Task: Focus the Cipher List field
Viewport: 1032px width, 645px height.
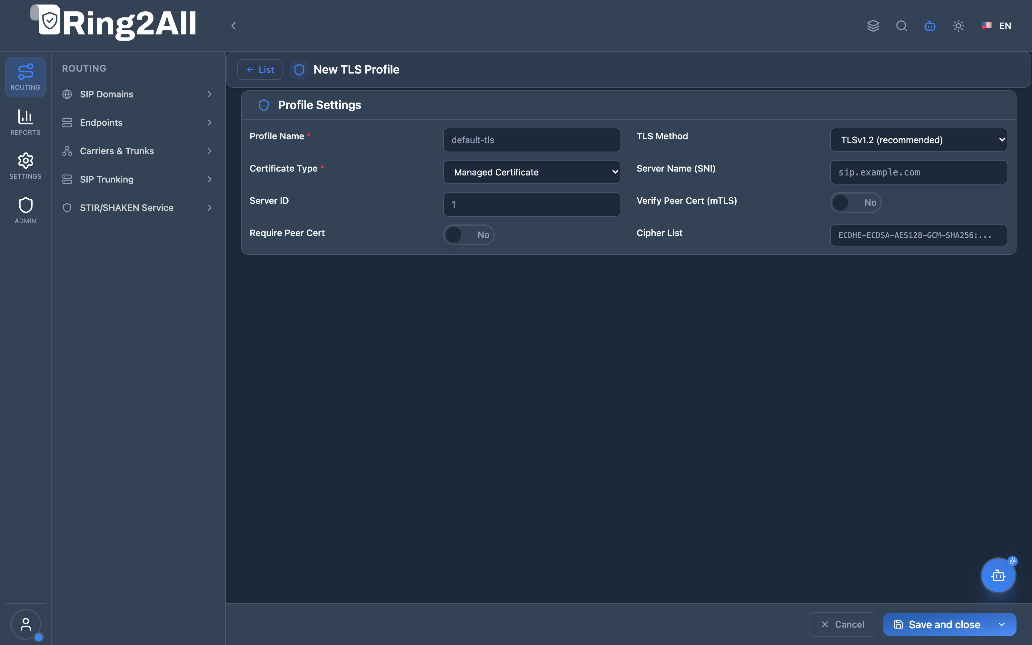Action: point(918,235)
